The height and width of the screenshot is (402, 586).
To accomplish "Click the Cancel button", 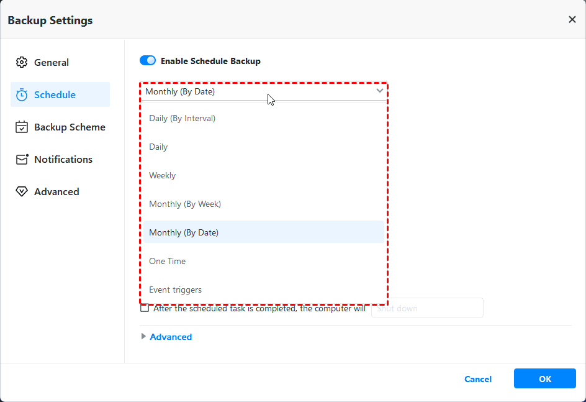I will click(x=478, y=379).
